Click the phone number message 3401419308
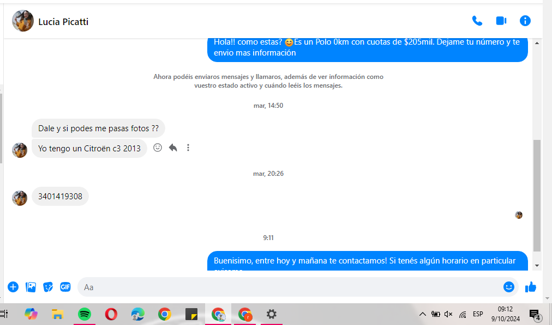Image resolution: width=552 pixels, height=325 pixels. coord(60,197)
